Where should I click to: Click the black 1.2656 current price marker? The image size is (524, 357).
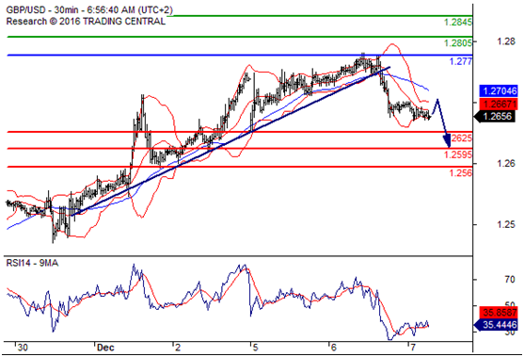click(495, 117)
